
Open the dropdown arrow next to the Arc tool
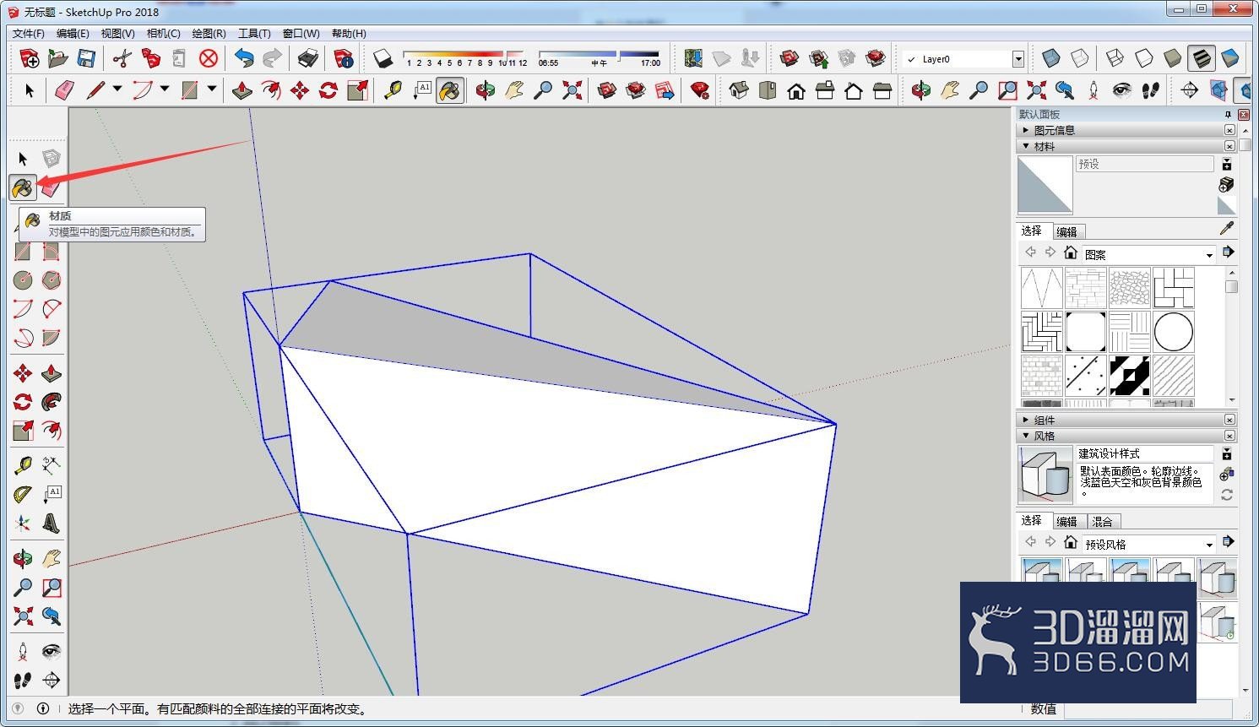[165, 89]
